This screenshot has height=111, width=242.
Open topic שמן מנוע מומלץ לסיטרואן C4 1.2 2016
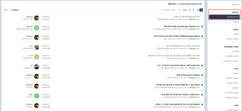click(183, 46)
